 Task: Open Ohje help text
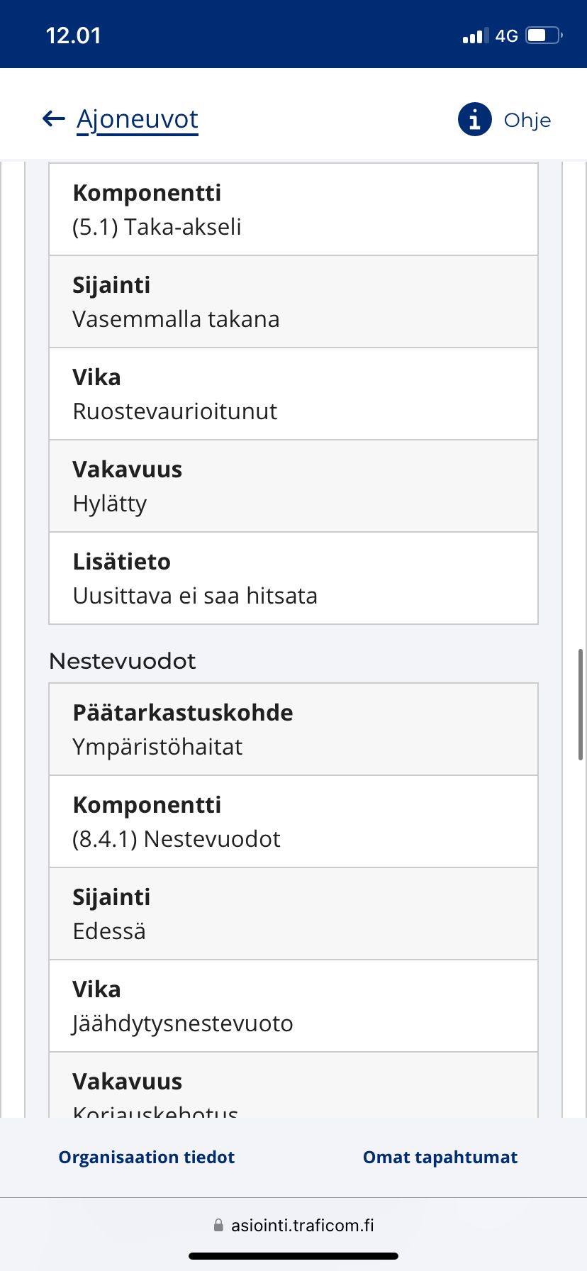(x=527, y=120)
